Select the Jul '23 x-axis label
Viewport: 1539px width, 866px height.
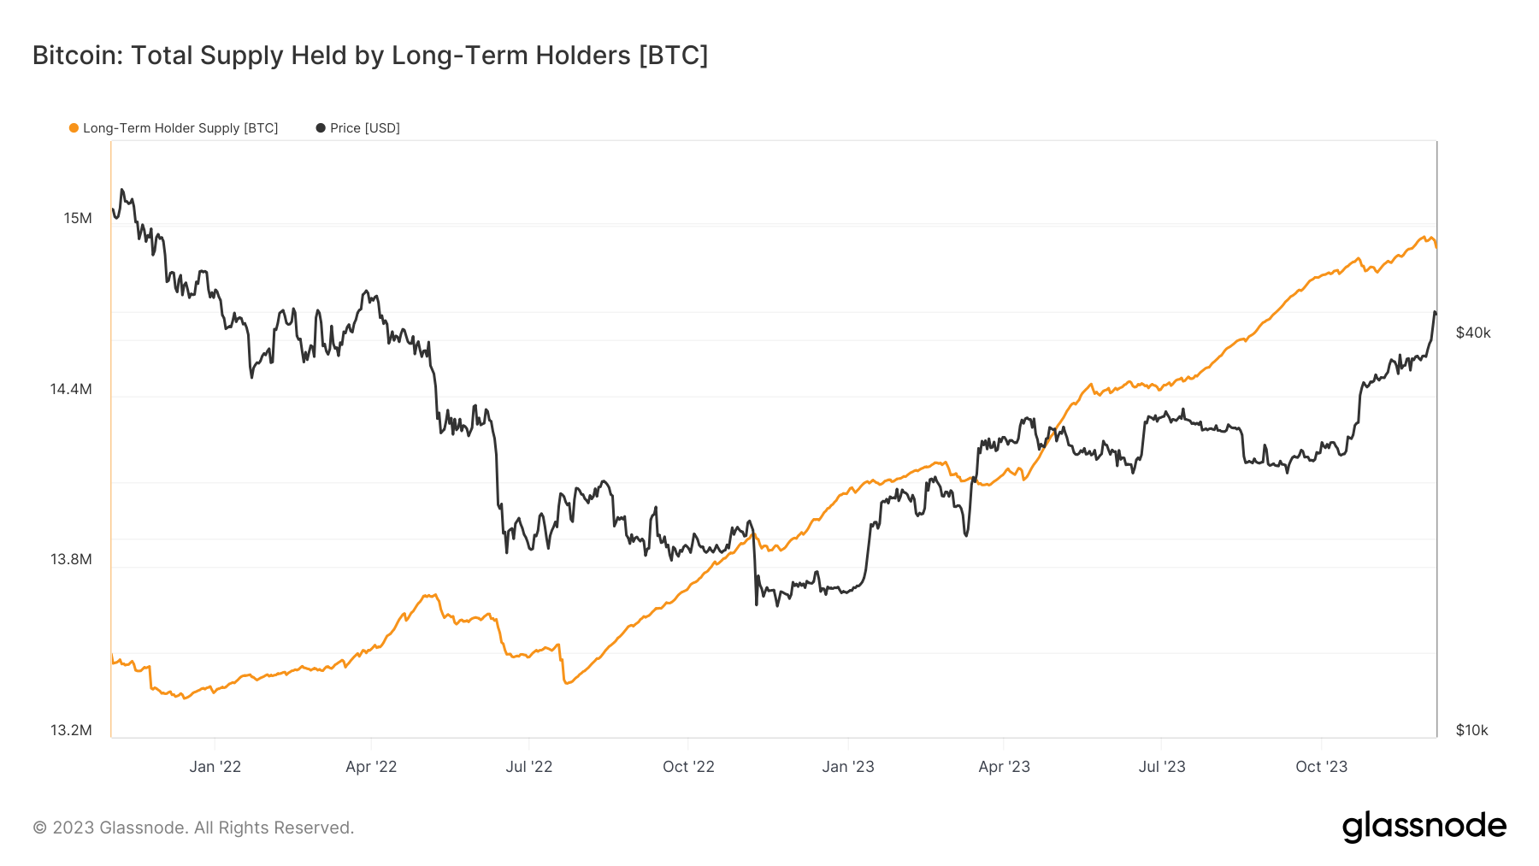tap(1162, 767)
